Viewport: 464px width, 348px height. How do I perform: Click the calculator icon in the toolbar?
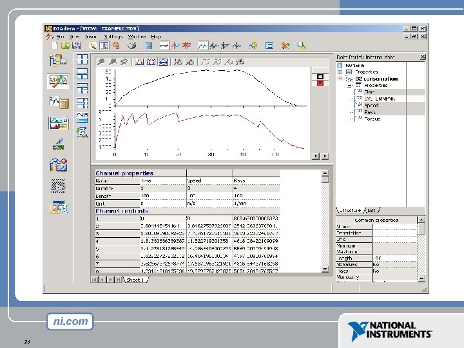pos(148,46)
